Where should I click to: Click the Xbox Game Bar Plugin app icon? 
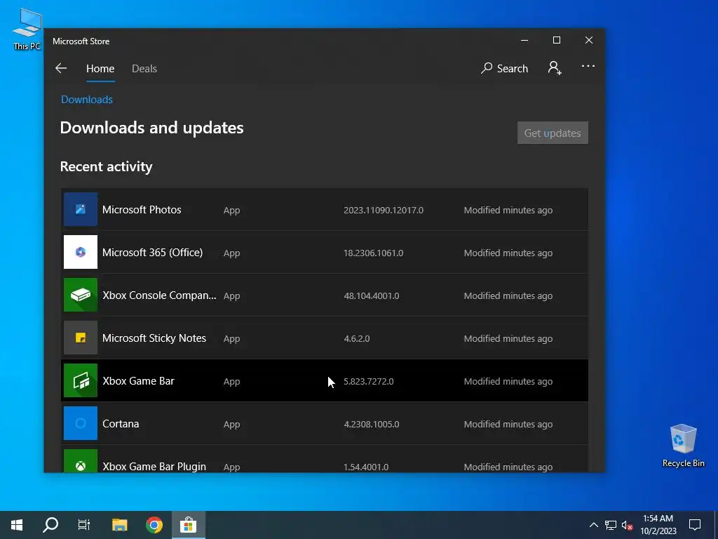[x=81, y=461]
